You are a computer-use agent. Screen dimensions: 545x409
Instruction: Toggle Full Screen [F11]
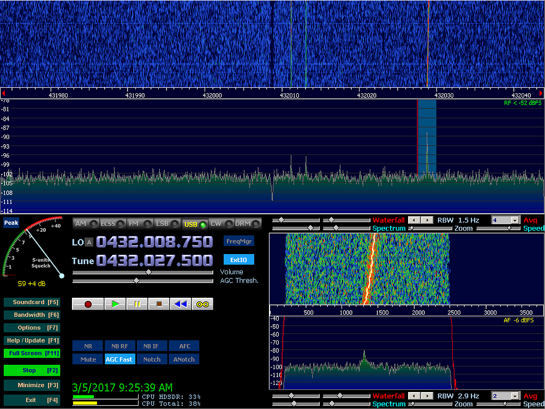click(x=32, y=353)
